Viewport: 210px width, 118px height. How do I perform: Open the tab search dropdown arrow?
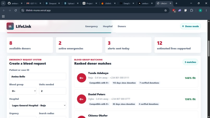[3, 3]
